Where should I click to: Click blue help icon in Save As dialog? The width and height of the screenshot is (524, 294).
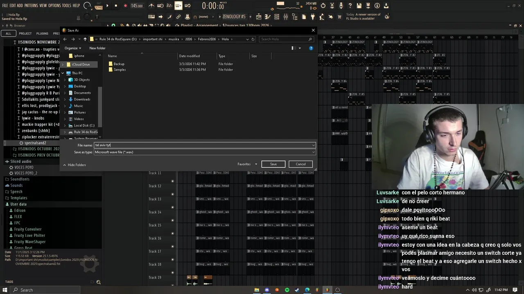click(x=311, y=48)
